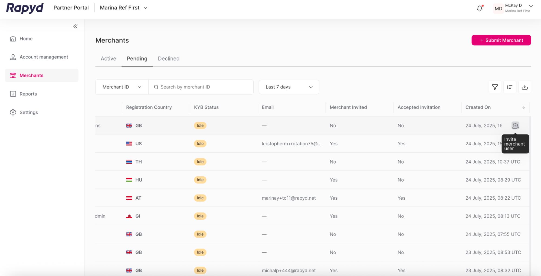Click the Invite merchant user icon
Image resolution: width=541 pixels, height=276 pixels.
coord(515,125)
